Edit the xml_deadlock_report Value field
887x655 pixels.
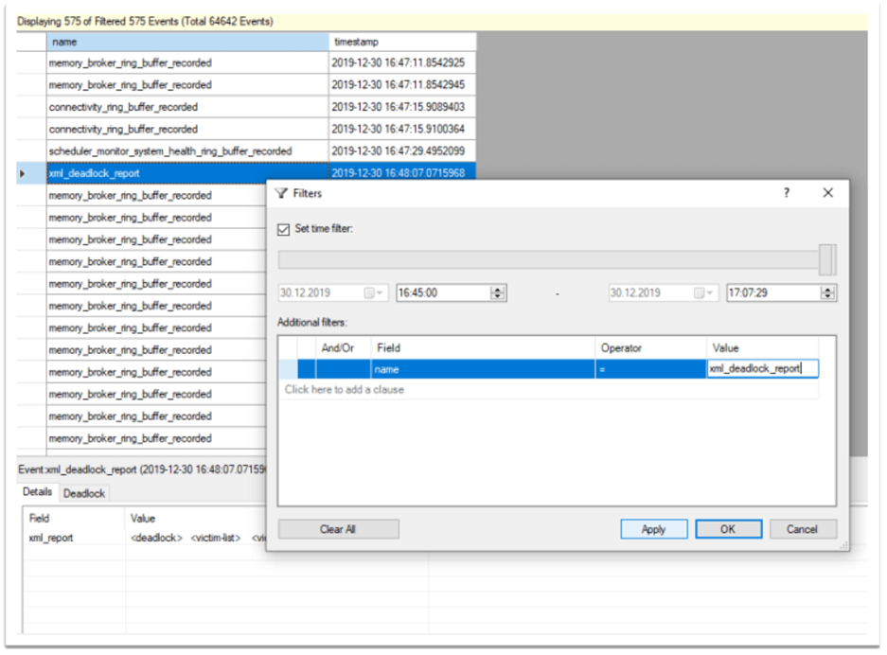[762, 369]
